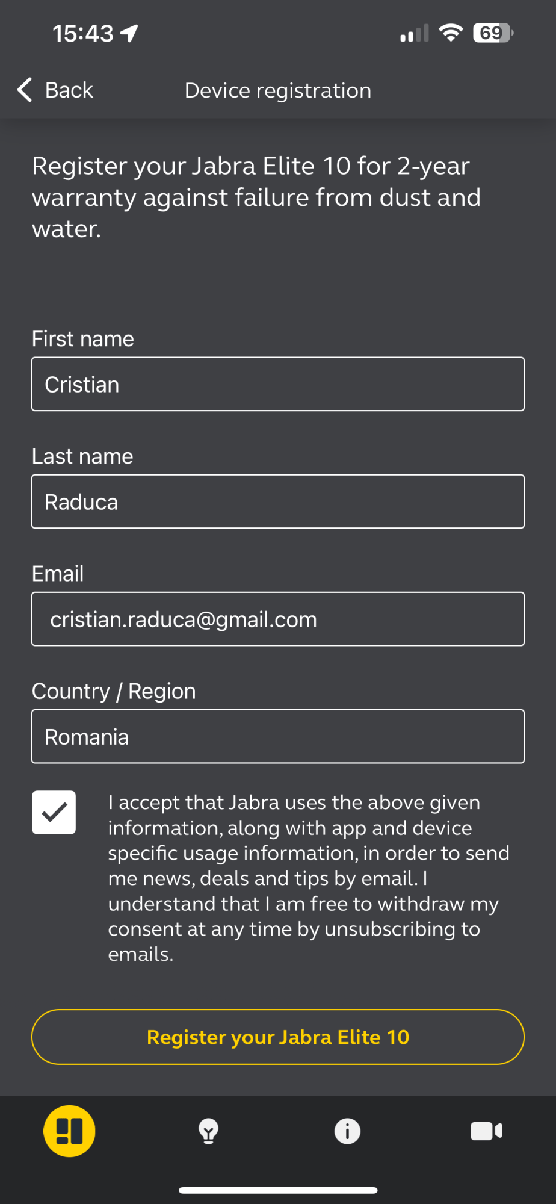Click the Last name field with Raduca

pyautogui.click(x=278, y=501)
